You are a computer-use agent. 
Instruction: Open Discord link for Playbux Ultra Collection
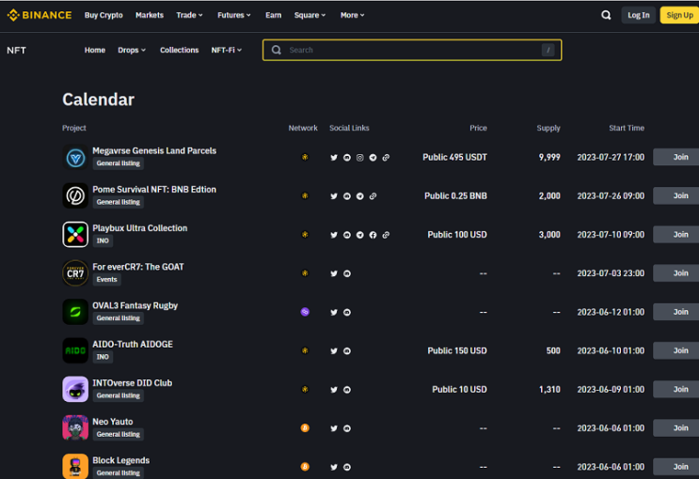(347, 235)
